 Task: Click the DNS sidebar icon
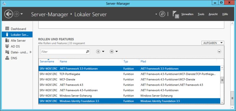click(7, 58)
